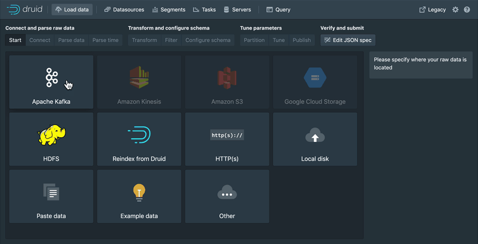Screen dimensions: 478x244
Task: Open the Other data source tile
Action: (x=227, y=196)
